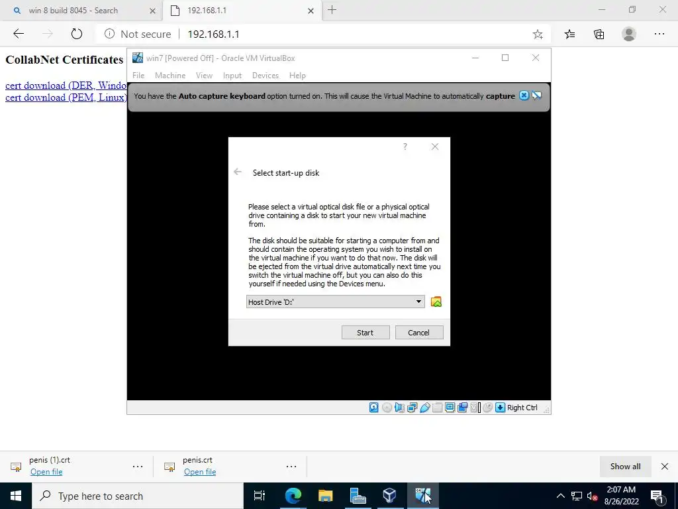Click the muted volume icon in tray
The height and width of the screenshot is (509, 678).
(593, 496)
